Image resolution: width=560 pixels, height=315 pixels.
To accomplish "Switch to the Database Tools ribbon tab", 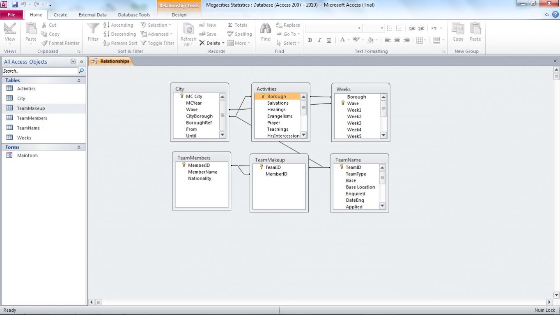I will coord(134,15).
